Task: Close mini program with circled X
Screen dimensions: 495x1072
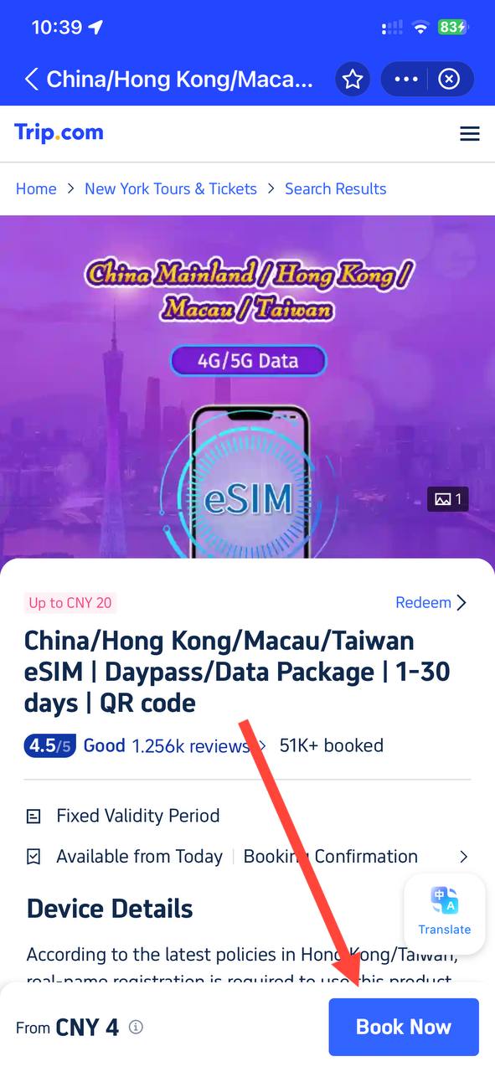Action: 450,80
